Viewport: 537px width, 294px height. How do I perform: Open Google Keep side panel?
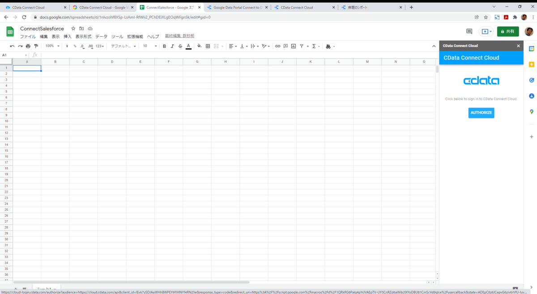532,65
